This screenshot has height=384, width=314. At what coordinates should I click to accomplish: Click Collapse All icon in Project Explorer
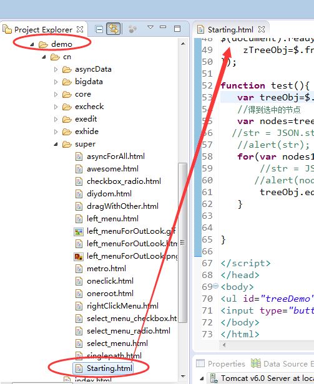(99, 29)
